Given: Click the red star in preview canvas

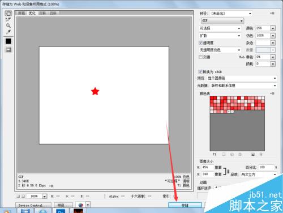Looking at the screenshot, I should click(95, 91).
